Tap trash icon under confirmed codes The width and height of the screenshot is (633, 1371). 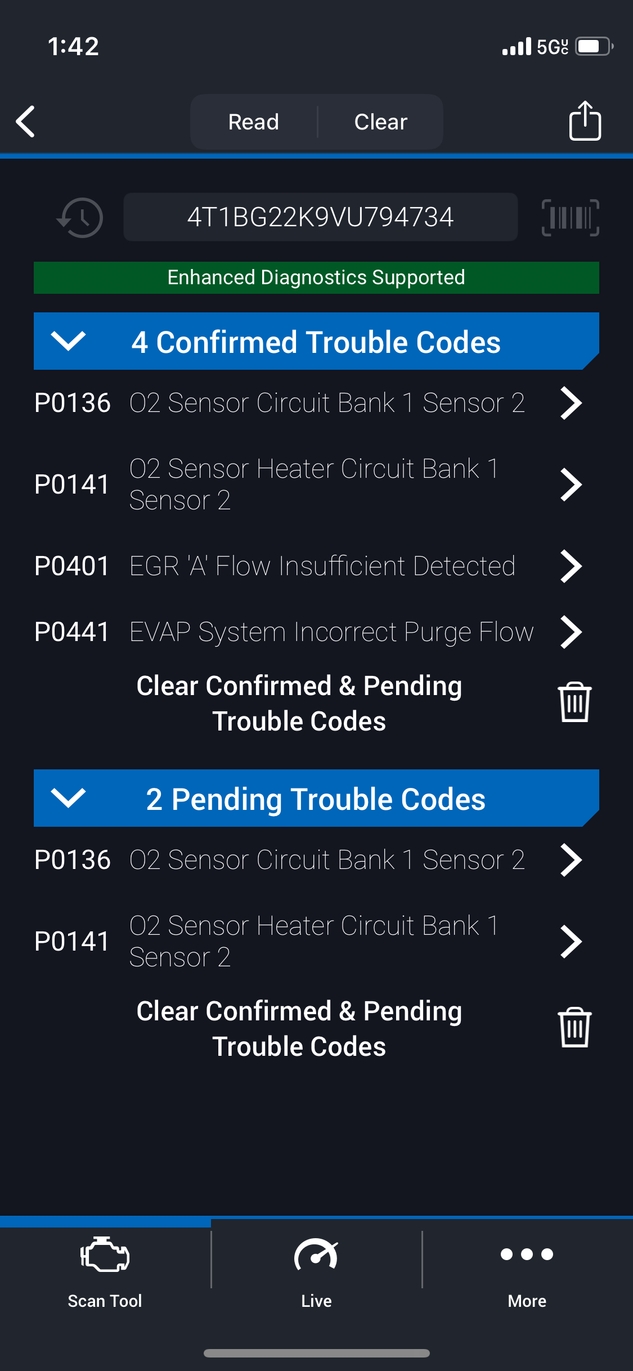coord(574,702)
